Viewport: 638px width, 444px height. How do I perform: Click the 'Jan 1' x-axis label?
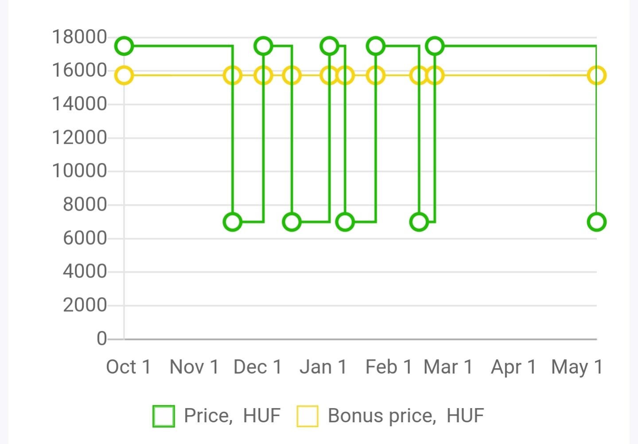323,367
